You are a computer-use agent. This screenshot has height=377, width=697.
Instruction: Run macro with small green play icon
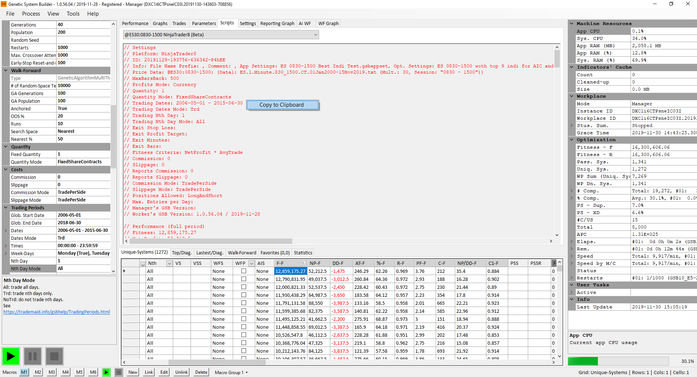tap(106, 372)
